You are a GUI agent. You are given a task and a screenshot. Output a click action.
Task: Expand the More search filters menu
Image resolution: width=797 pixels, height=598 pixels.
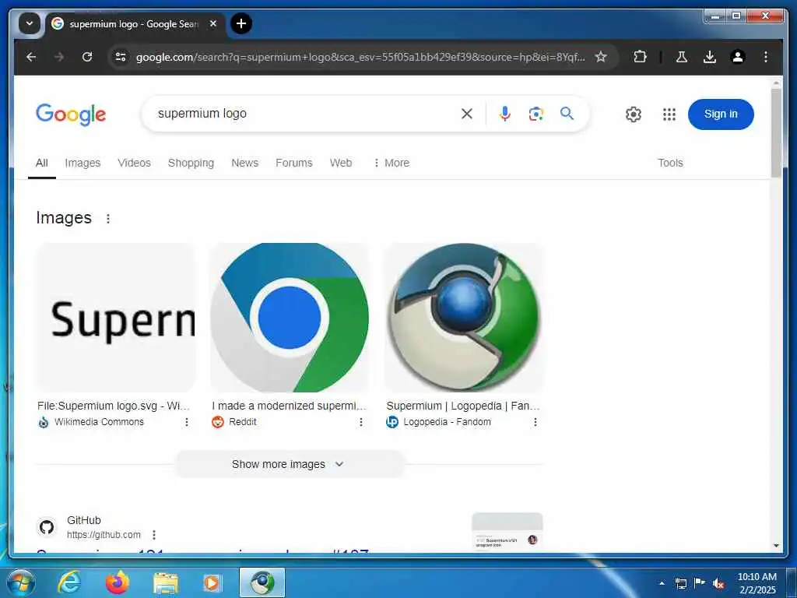(x=391, y=163)
